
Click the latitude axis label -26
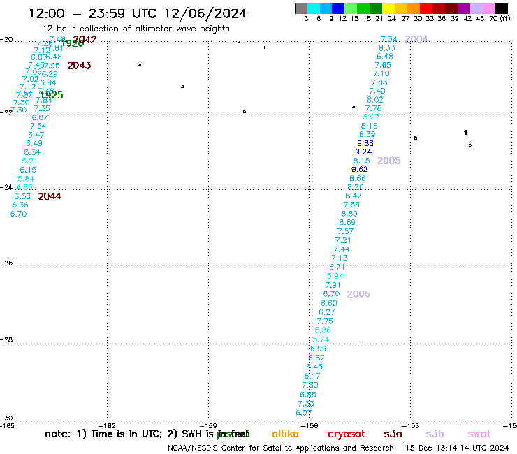[x=6, y=263]
